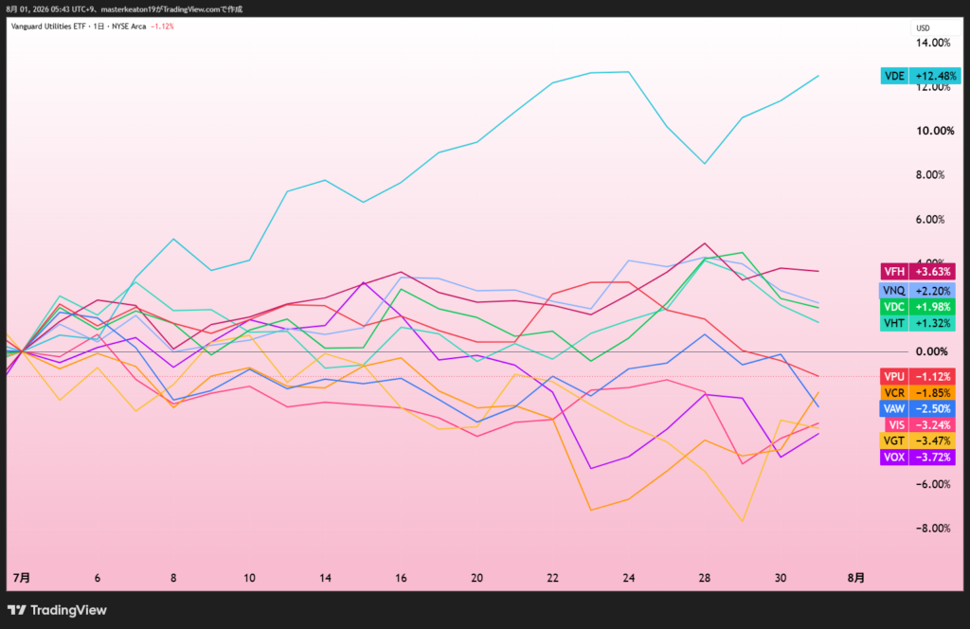
Task: Click the 10.00% axis value
Action: tap(935, 131)
